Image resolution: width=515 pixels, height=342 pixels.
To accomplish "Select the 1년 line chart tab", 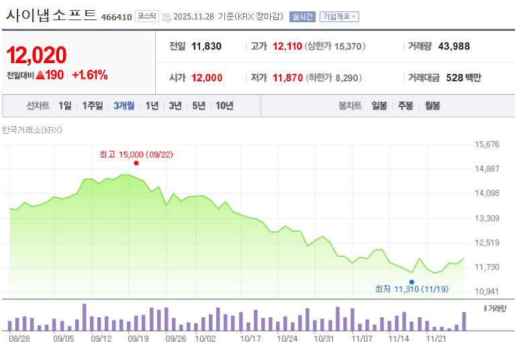I will pyautogui.click(x=152, y=105).
